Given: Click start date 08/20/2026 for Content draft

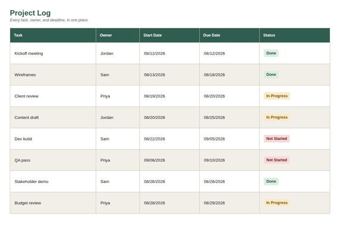Looking at the screenshot, I should click(154, 117).
